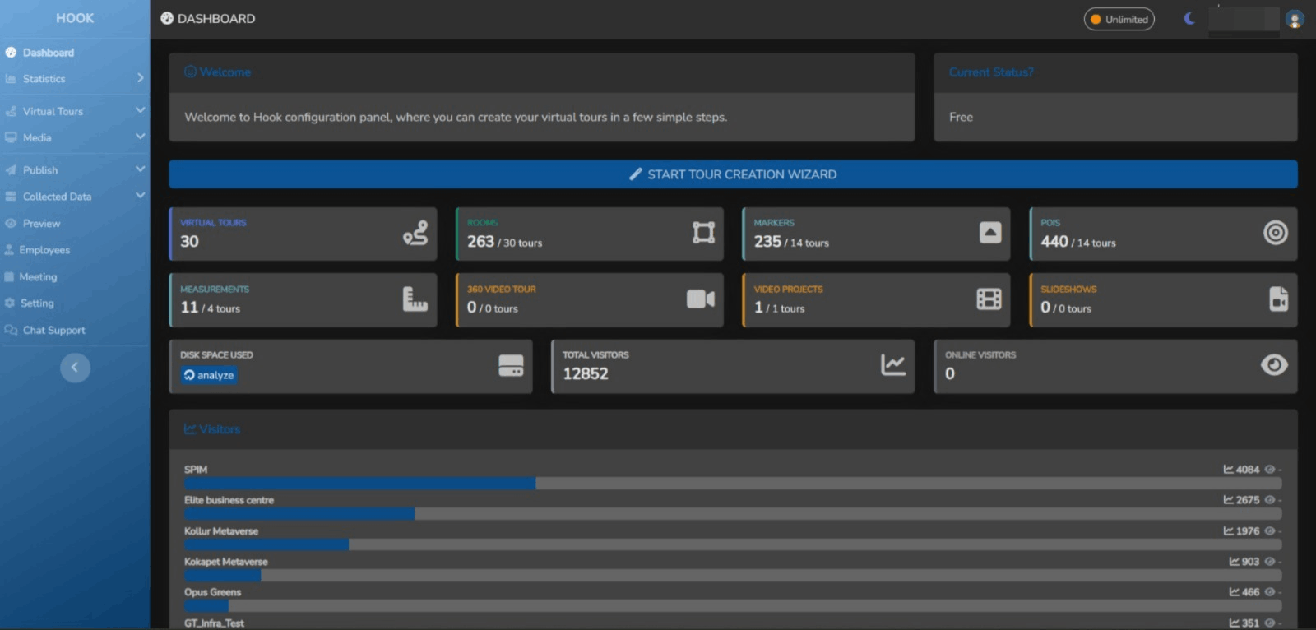
Task: Click the Video Projects film icon
Action: (989, 299)
